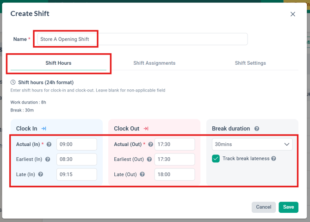The width and height of the screenshot is (310, 222).
Task: Close the Create Shift dialog
Action: [x=293, y=14]
